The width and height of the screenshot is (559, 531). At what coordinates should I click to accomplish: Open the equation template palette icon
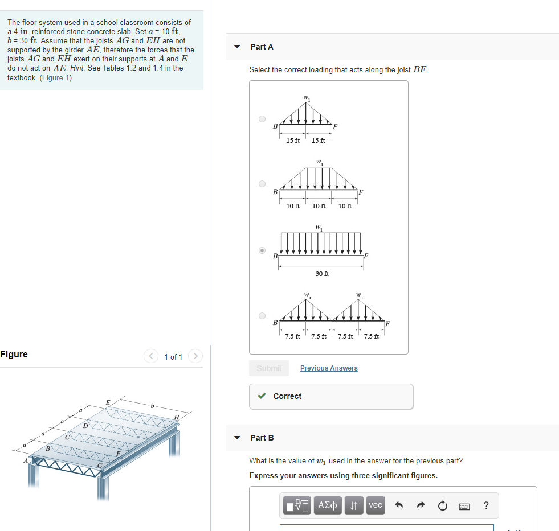tap(297, 505)
